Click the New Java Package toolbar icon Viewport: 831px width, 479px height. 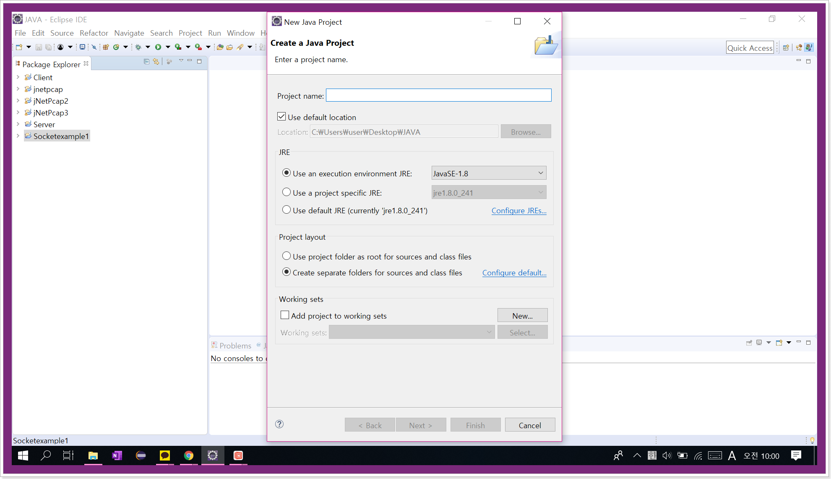click(x=106, y=47)
